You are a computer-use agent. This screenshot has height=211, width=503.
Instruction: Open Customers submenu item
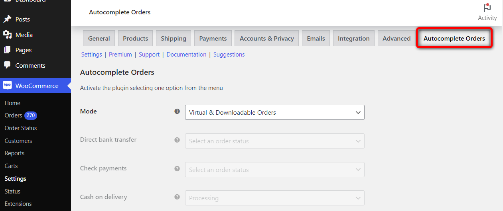(x=18, y=141)
